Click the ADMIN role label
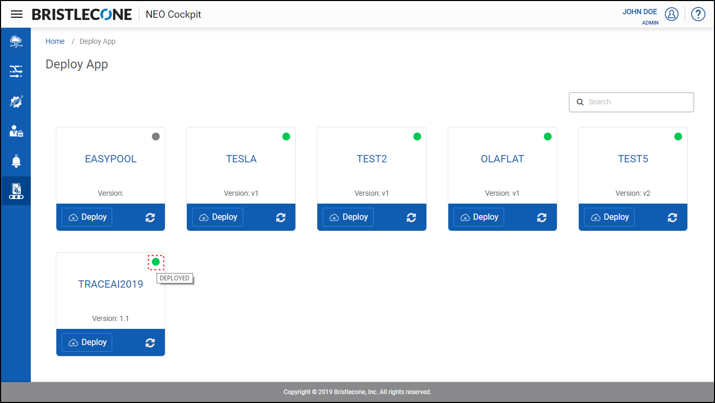Viewport: 715px width, 403px height. [x=650, y=23]
